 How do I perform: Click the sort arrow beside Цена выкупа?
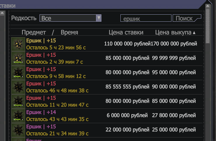(x=194, y=33)
